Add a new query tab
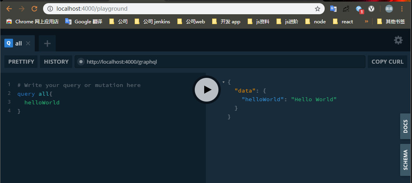The height and width of the screenshot is (183, 412). point(47,43)
